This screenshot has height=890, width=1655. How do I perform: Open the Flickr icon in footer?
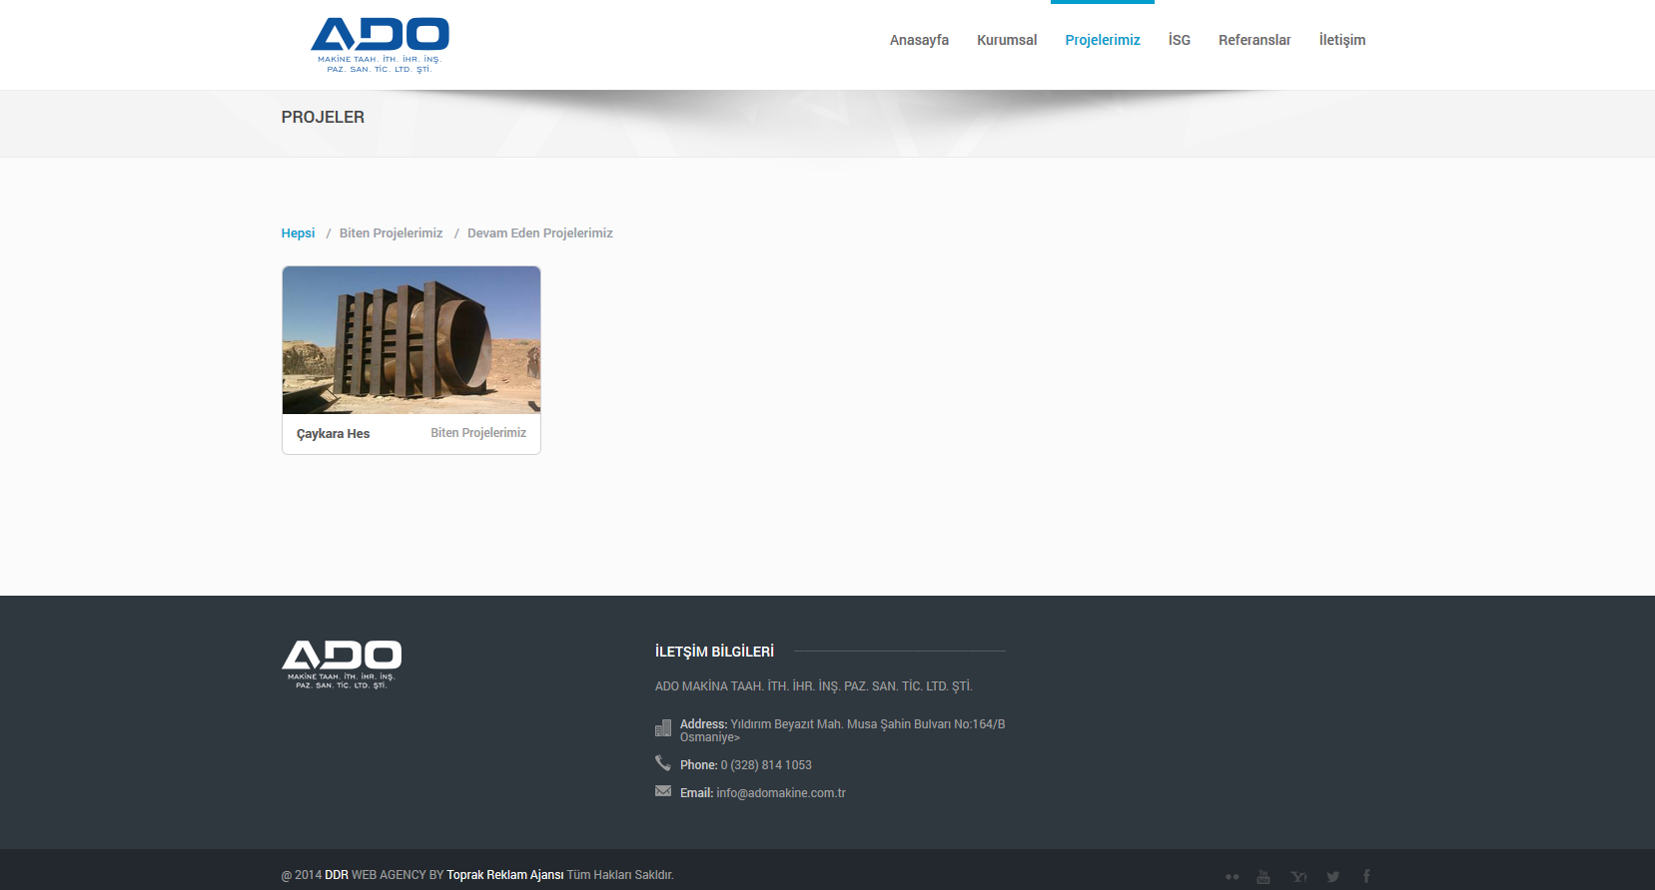1232,877
